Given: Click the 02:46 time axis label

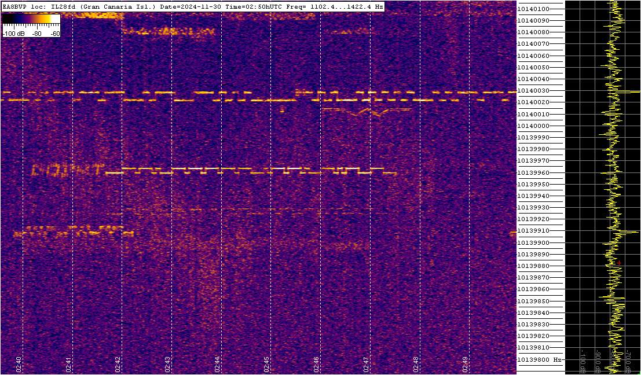Looking at the screenshot, I should coord(316,363).
